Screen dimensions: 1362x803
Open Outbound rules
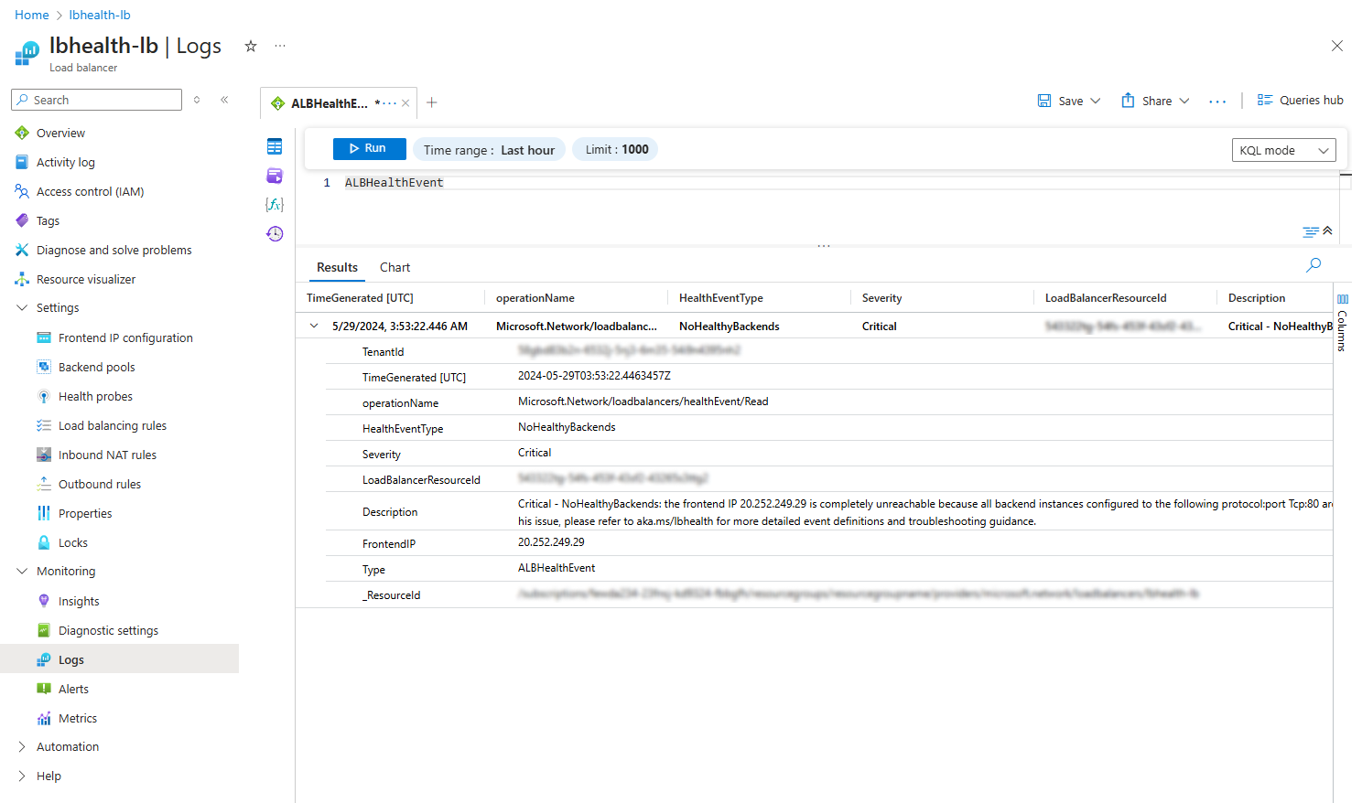(100, 484)
